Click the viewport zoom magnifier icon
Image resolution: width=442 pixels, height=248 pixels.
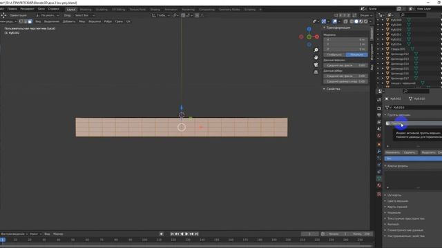coord(316,50)
